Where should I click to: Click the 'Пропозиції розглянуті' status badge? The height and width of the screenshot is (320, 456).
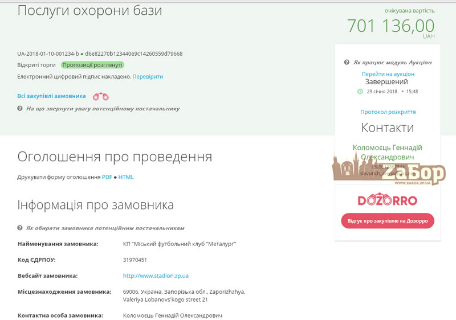tap(92, 65)
